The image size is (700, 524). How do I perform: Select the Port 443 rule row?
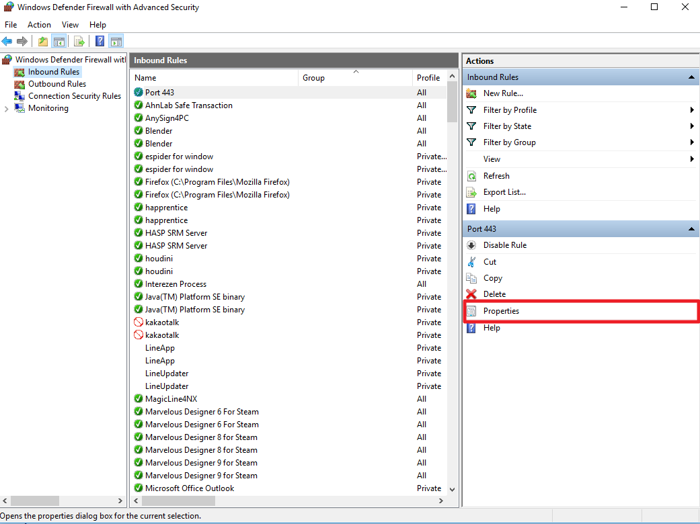click(289, 92)
